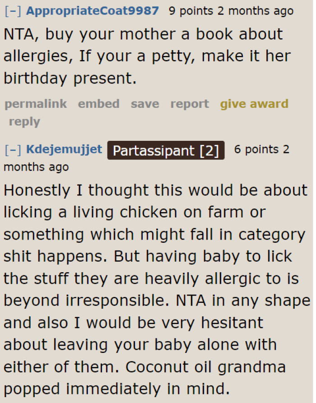
Task: Open Kdejemujjet's user profile
Action: click(64, 149)
